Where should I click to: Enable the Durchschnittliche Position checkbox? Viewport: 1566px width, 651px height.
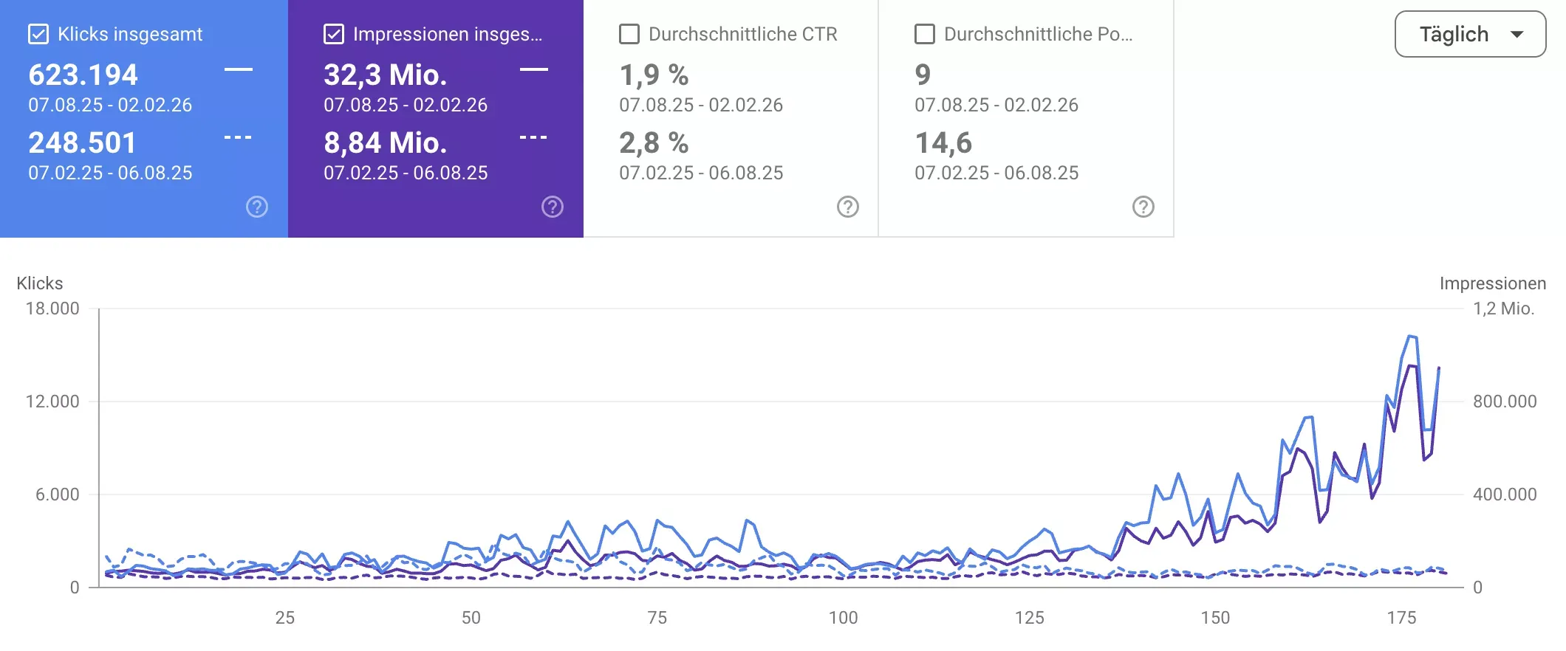[924, 33]
